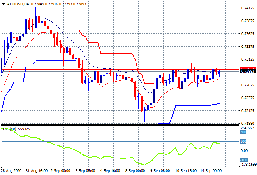Click the CCI(40) 72.9375 indicator label

pyautogui.click(x=16, y=129)
